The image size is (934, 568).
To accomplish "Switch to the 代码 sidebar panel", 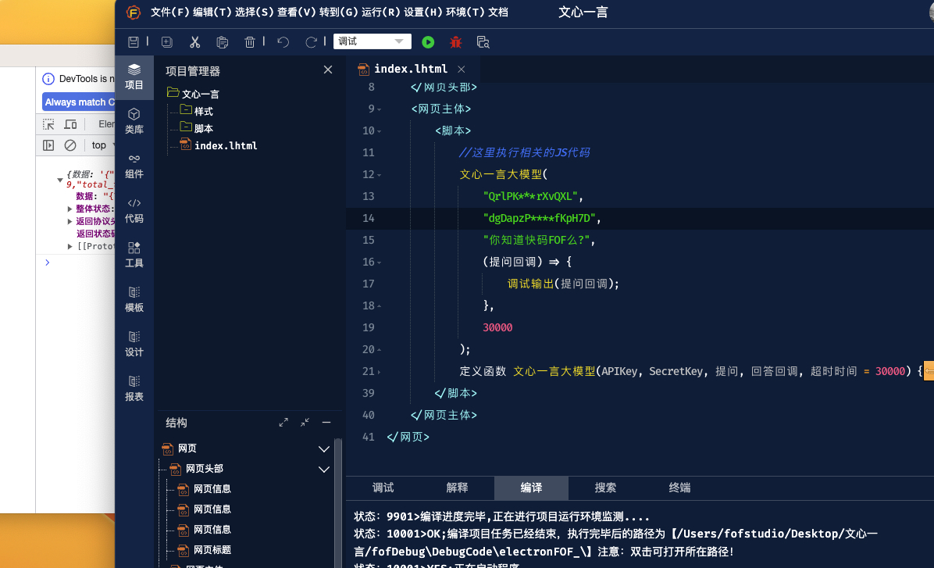I will (x=134, y=210).
